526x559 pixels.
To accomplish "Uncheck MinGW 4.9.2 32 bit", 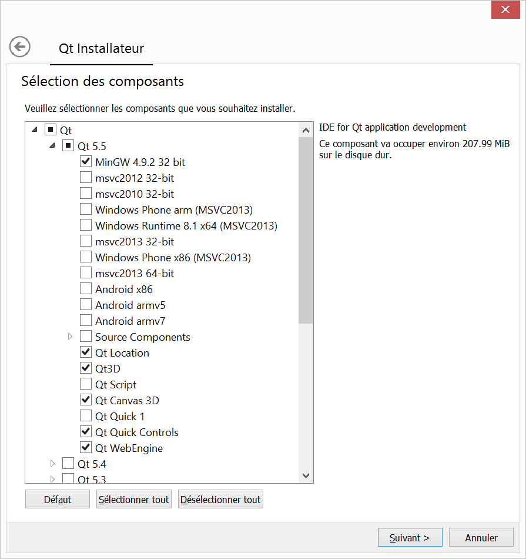I will click(85, 161).
